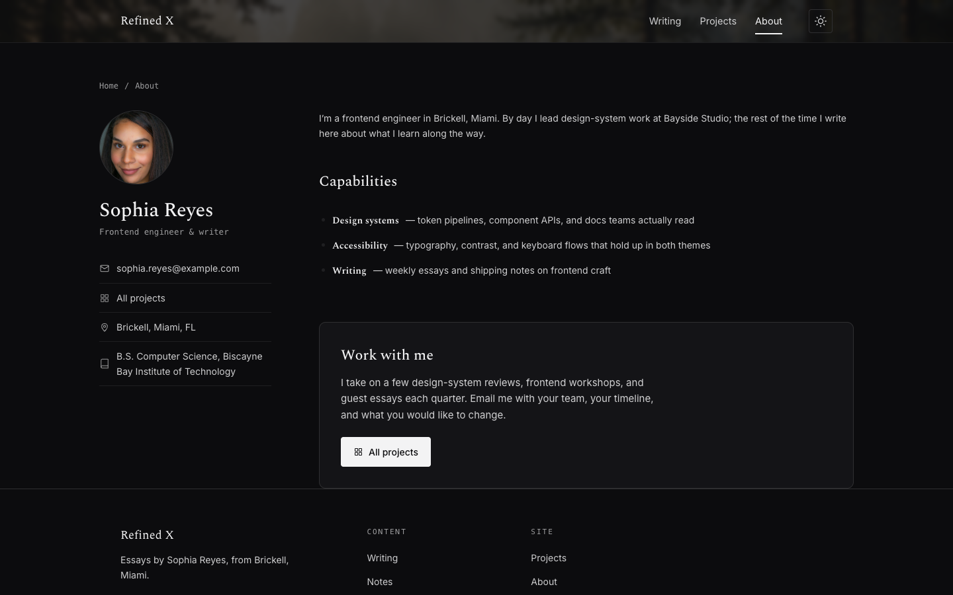Toggle the light/dark theme sun button
This screenshot has width=953, height=595.
[820, 21]
